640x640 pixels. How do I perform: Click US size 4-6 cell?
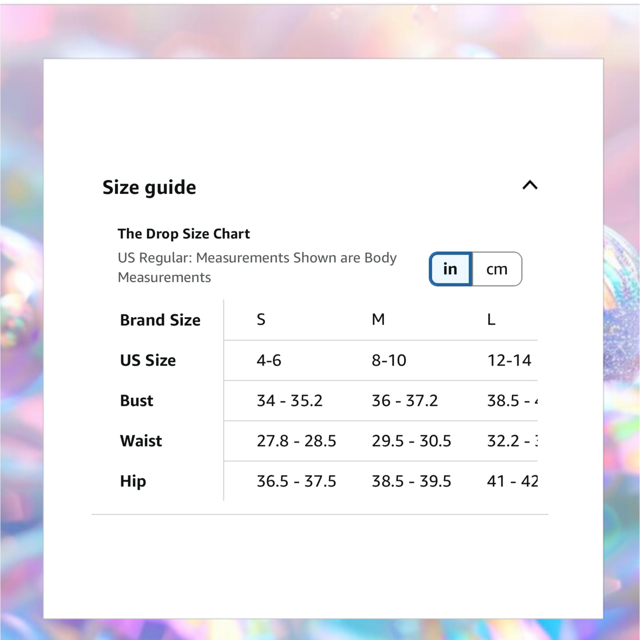(x=269, y=360)
